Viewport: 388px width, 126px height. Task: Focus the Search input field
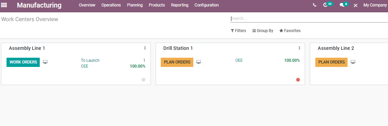(309, 18)
